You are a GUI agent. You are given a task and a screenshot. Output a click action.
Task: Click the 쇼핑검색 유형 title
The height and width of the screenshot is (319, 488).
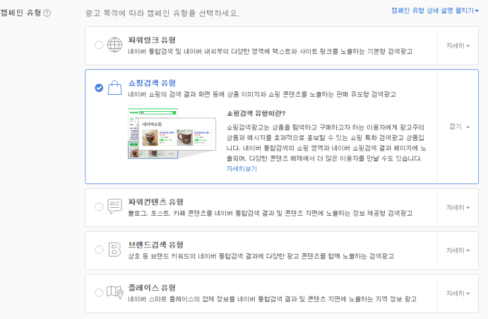coord(152,83)
